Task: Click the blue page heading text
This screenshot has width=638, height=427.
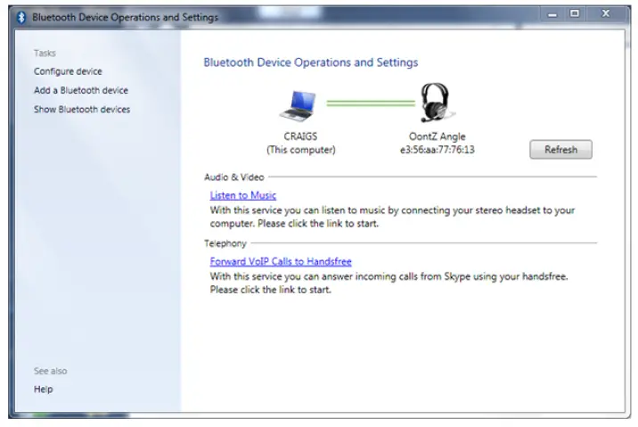Action: point(311,62)
